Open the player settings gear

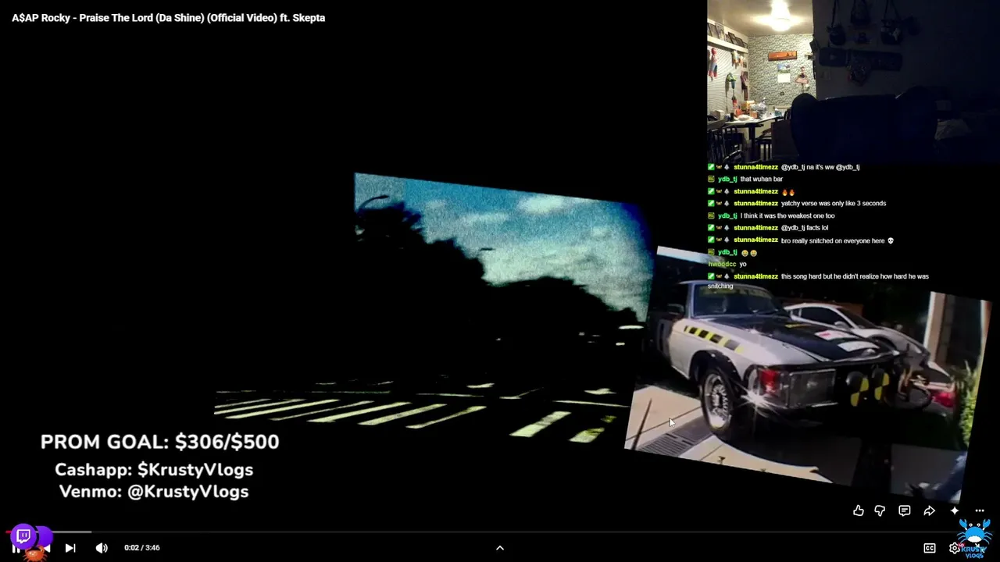954,548
